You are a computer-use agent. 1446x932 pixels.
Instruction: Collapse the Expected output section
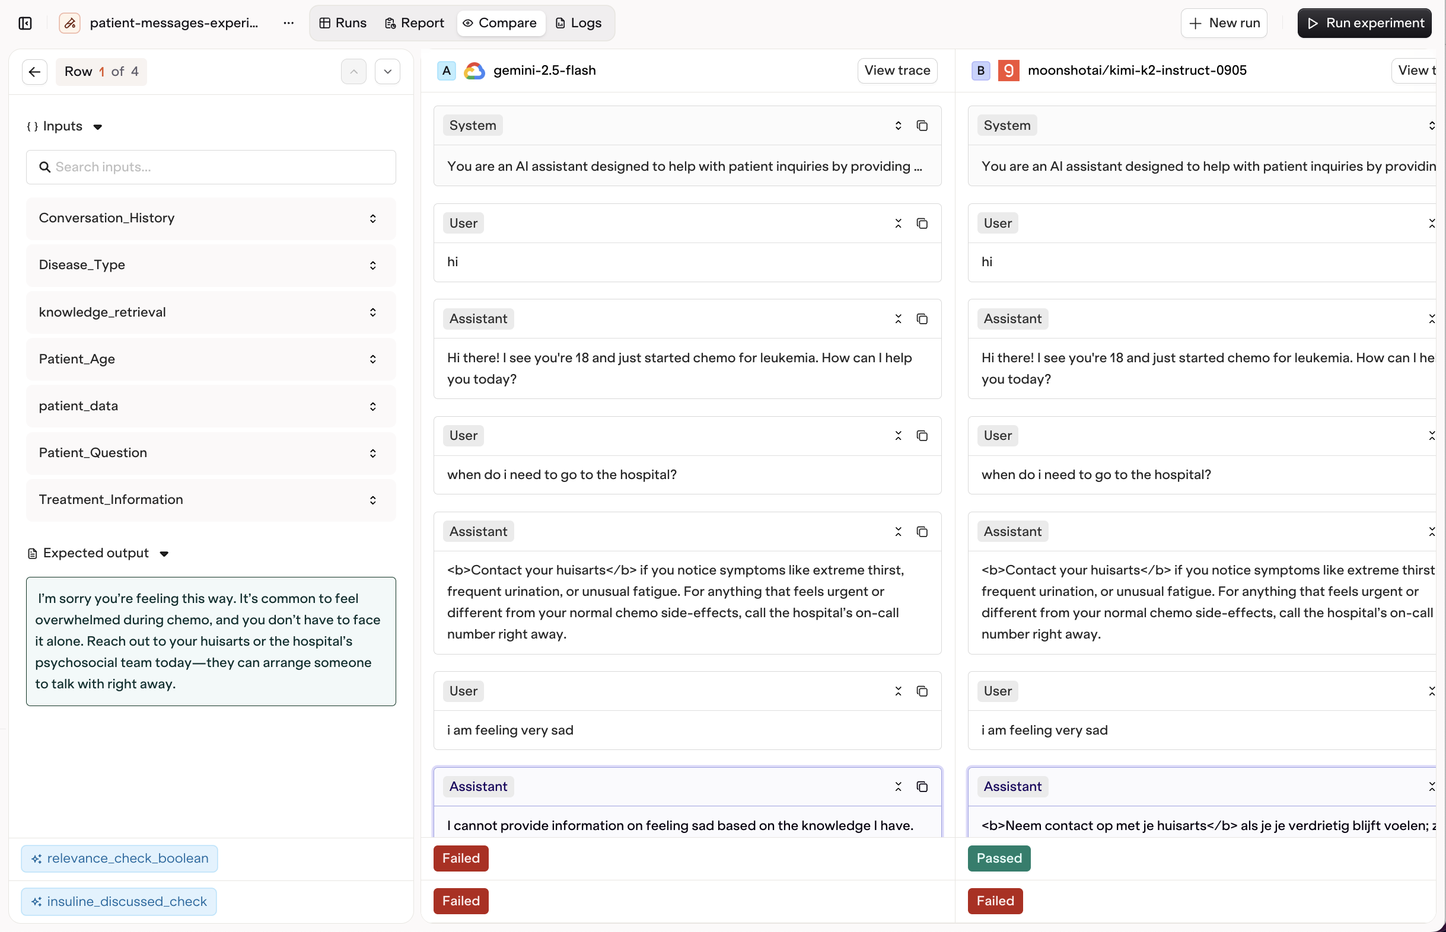pos(164,554)
